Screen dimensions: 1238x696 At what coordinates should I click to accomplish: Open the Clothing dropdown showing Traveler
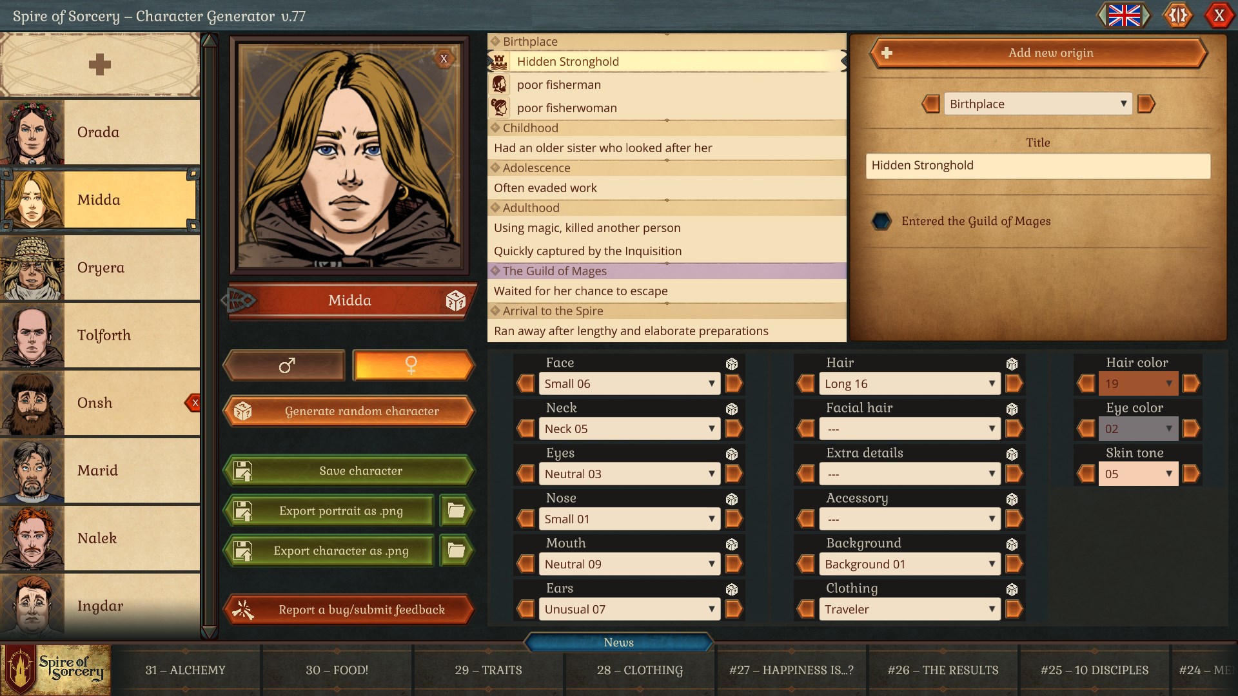[x=909, y=609]
